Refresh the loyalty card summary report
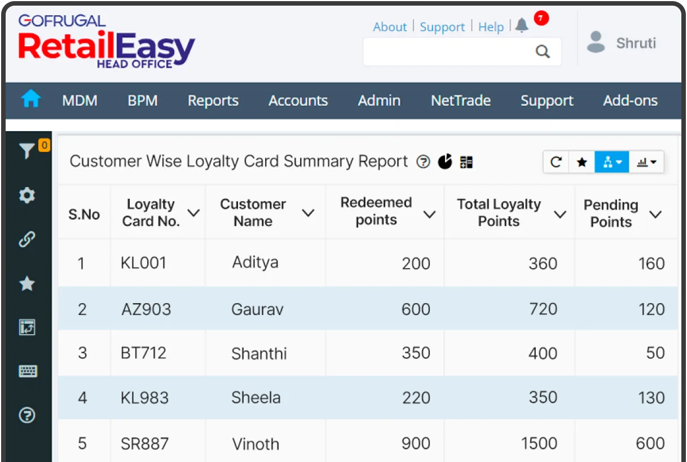 (x=556, y=162)
